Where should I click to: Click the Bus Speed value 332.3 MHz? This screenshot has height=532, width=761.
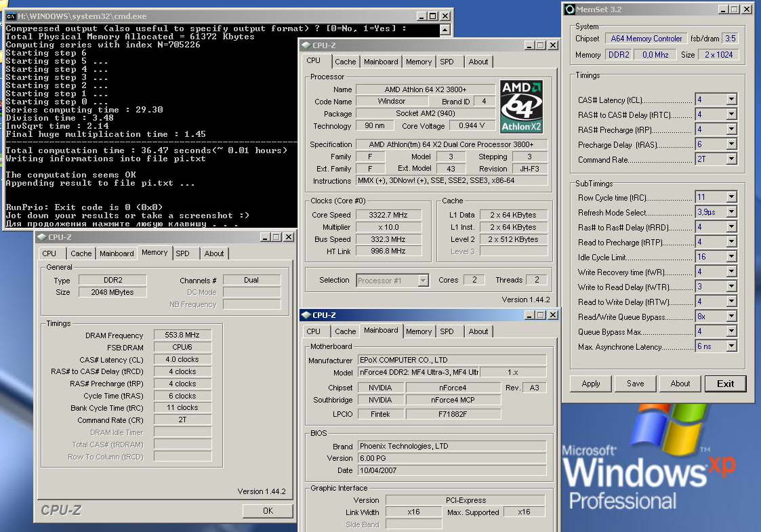[388, 239]
